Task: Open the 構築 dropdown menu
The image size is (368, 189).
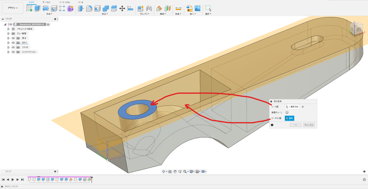Action: 163,14
